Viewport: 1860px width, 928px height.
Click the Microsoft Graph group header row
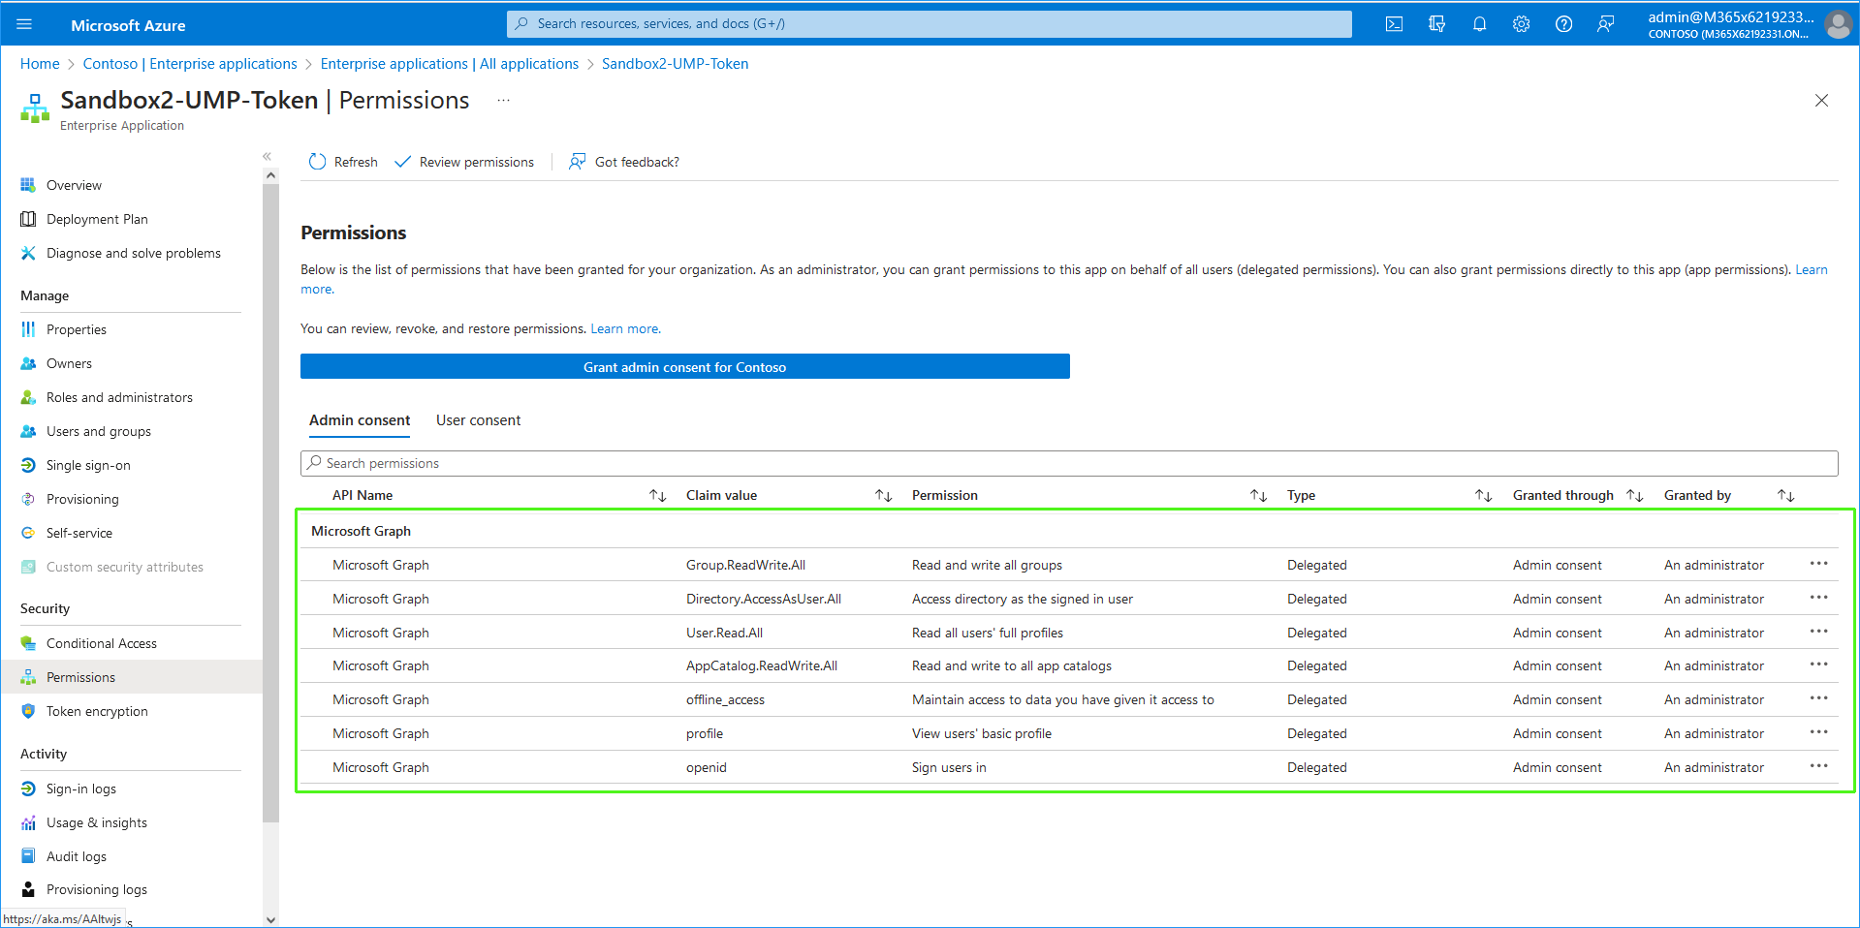pos(1069,531)
